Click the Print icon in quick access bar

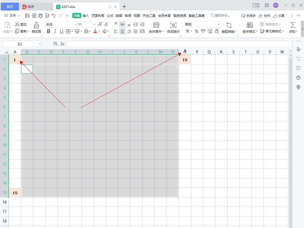(x=41, y=16)
